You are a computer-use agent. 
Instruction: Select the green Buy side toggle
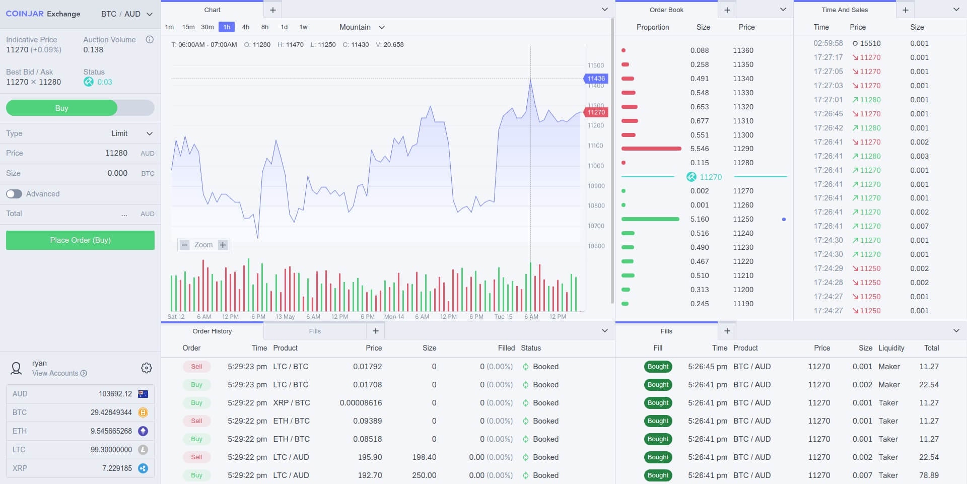point(61,108)
